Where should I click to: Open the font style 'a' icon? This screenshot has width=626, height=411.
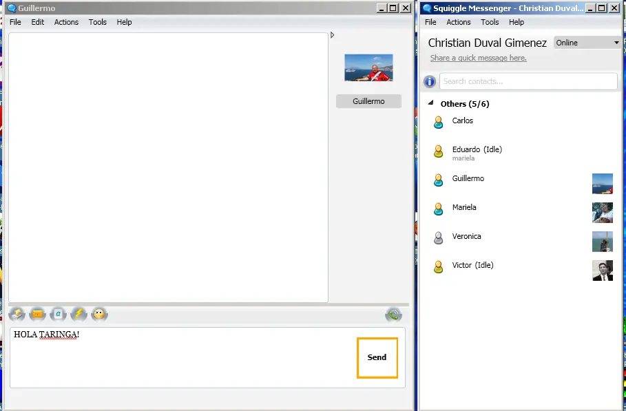59,315
